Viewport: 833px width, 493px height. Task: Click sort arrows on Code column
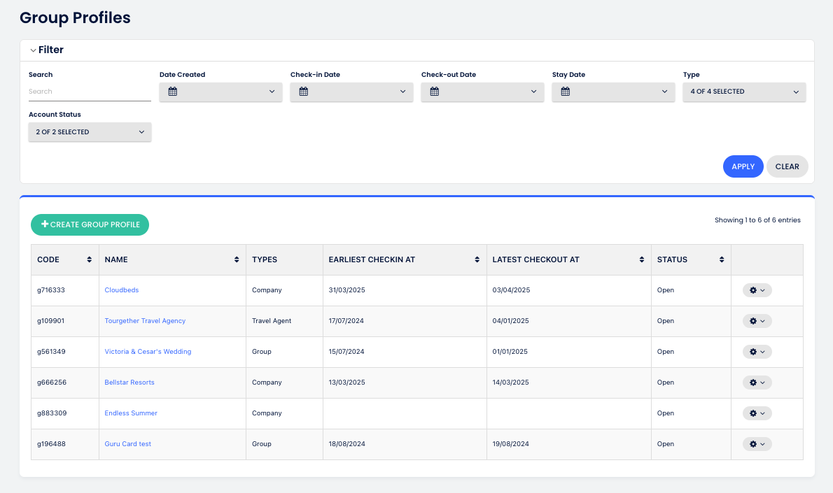[89, 259]
